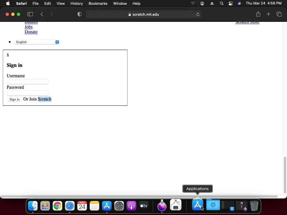Open the File menu

pyautogui.click(x=35, y=3)
